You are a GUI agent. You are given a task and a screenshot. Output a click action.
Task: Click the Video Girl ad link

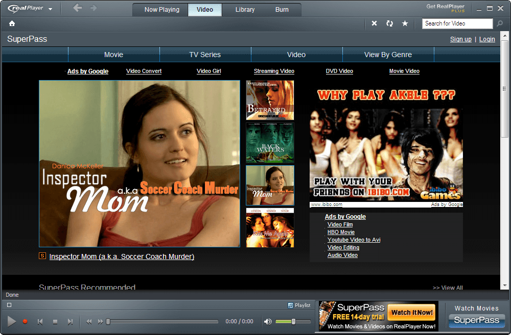209,71
